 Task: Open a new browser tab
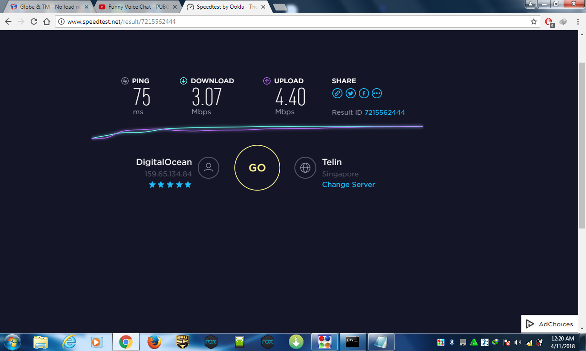280,7
